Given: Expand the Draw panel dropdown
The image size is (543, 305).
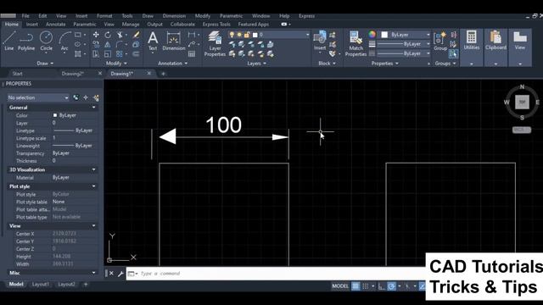Looking at the screenshot, I should (x=45, y=64).
